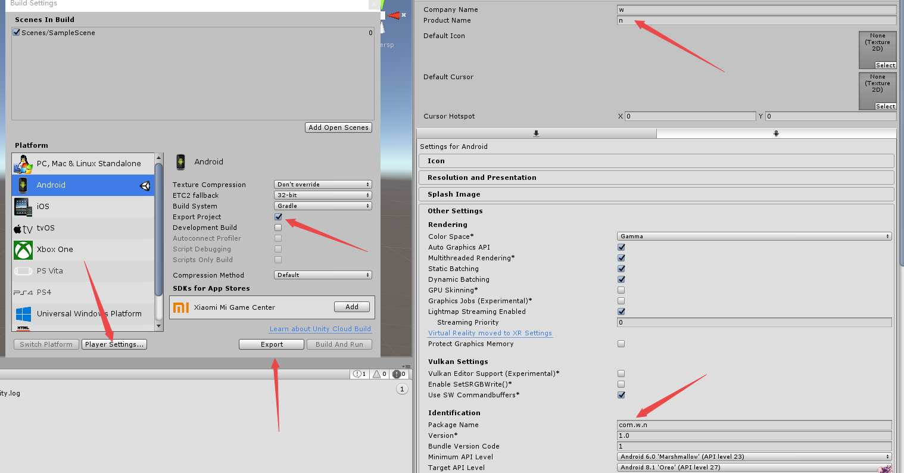Select the PC, Mac & Linux Standalone platform icon
The image size is (904, 473).
click(23, 164)
